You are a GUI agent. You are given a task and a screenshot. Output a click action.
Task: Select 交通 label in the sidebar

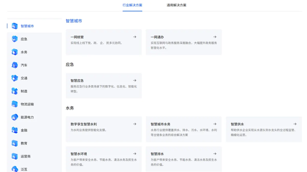pos(24,78)
